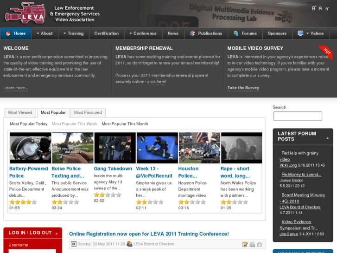The image size is (337, 253).
Task: Click author icon beside LEVA Board of Directors
Action: click(x=129, y=244)
